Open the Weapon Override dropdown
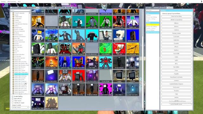The image size is (203, 114). point(20,107)
